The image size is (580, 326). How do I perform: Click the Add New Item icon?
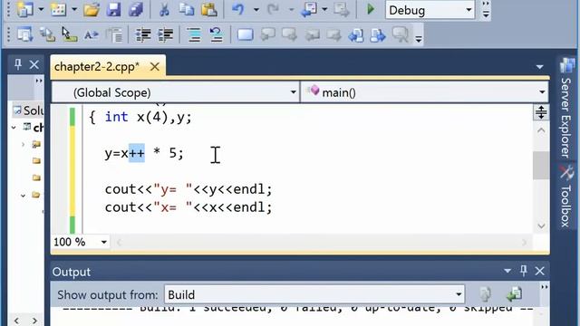[x=58, y=10]
